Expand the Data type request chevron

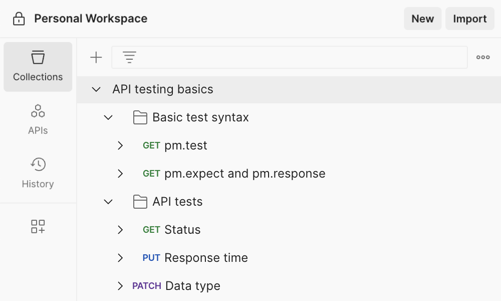120,286
